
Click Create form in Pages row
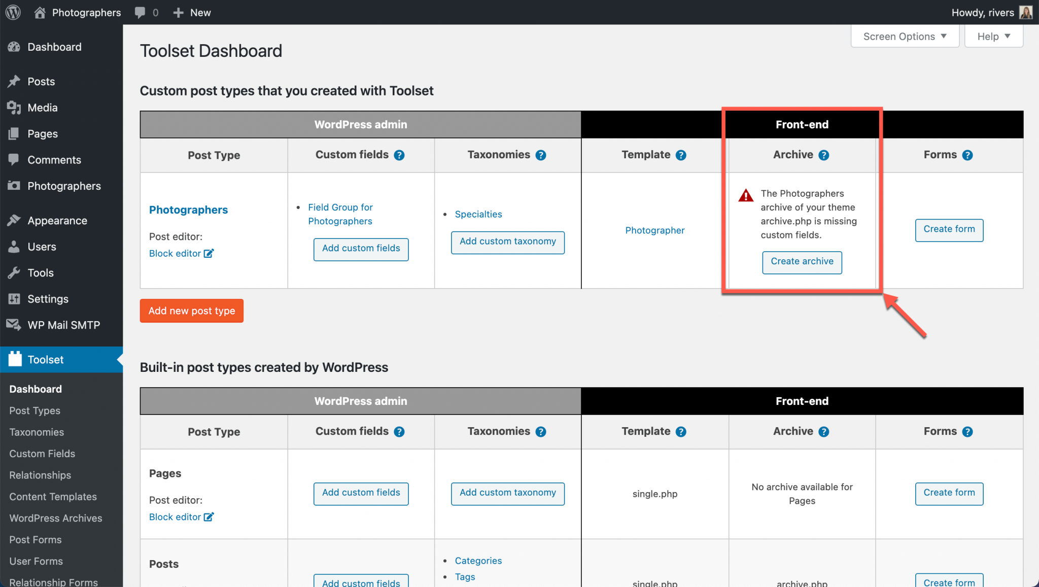949,493
